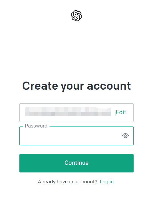Focus the Password input field

[x=76, y=136]
